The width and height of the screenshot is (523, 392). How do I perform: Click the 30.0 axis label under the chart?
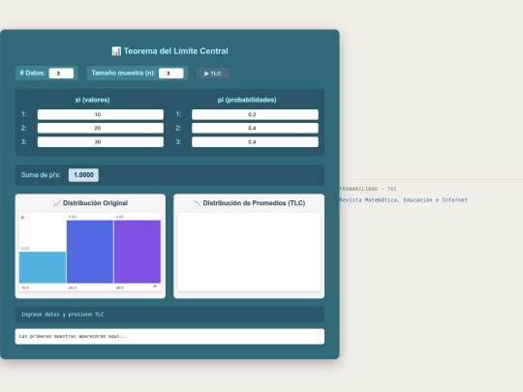(x=120, y=287)
